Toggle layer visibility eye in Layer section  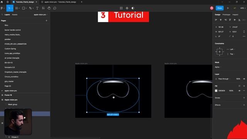(244, 79)
